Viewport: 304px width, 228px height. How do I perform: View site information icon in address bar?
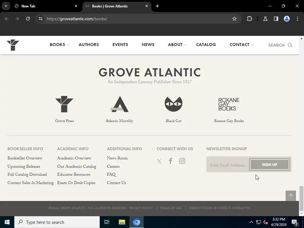[40, 19]
